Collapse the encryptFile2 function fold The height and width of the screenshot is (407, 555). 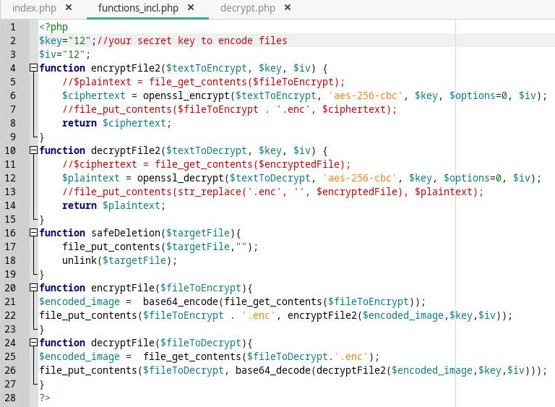coord(33,68)
